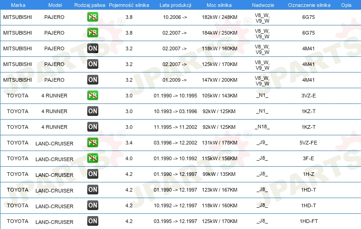The image size is (361, 229).
Task: Click the engine capacity '4.0' cell
Action: coord(129,158)
